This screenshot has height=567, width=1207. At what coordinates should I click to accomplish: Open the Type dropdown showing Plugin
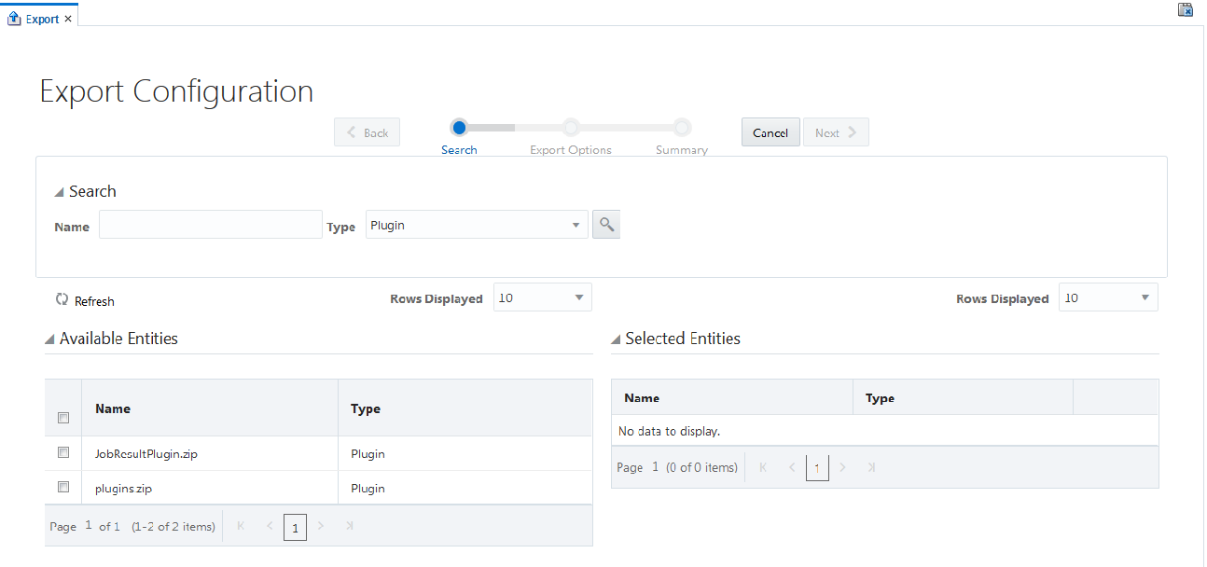point(477,225)
